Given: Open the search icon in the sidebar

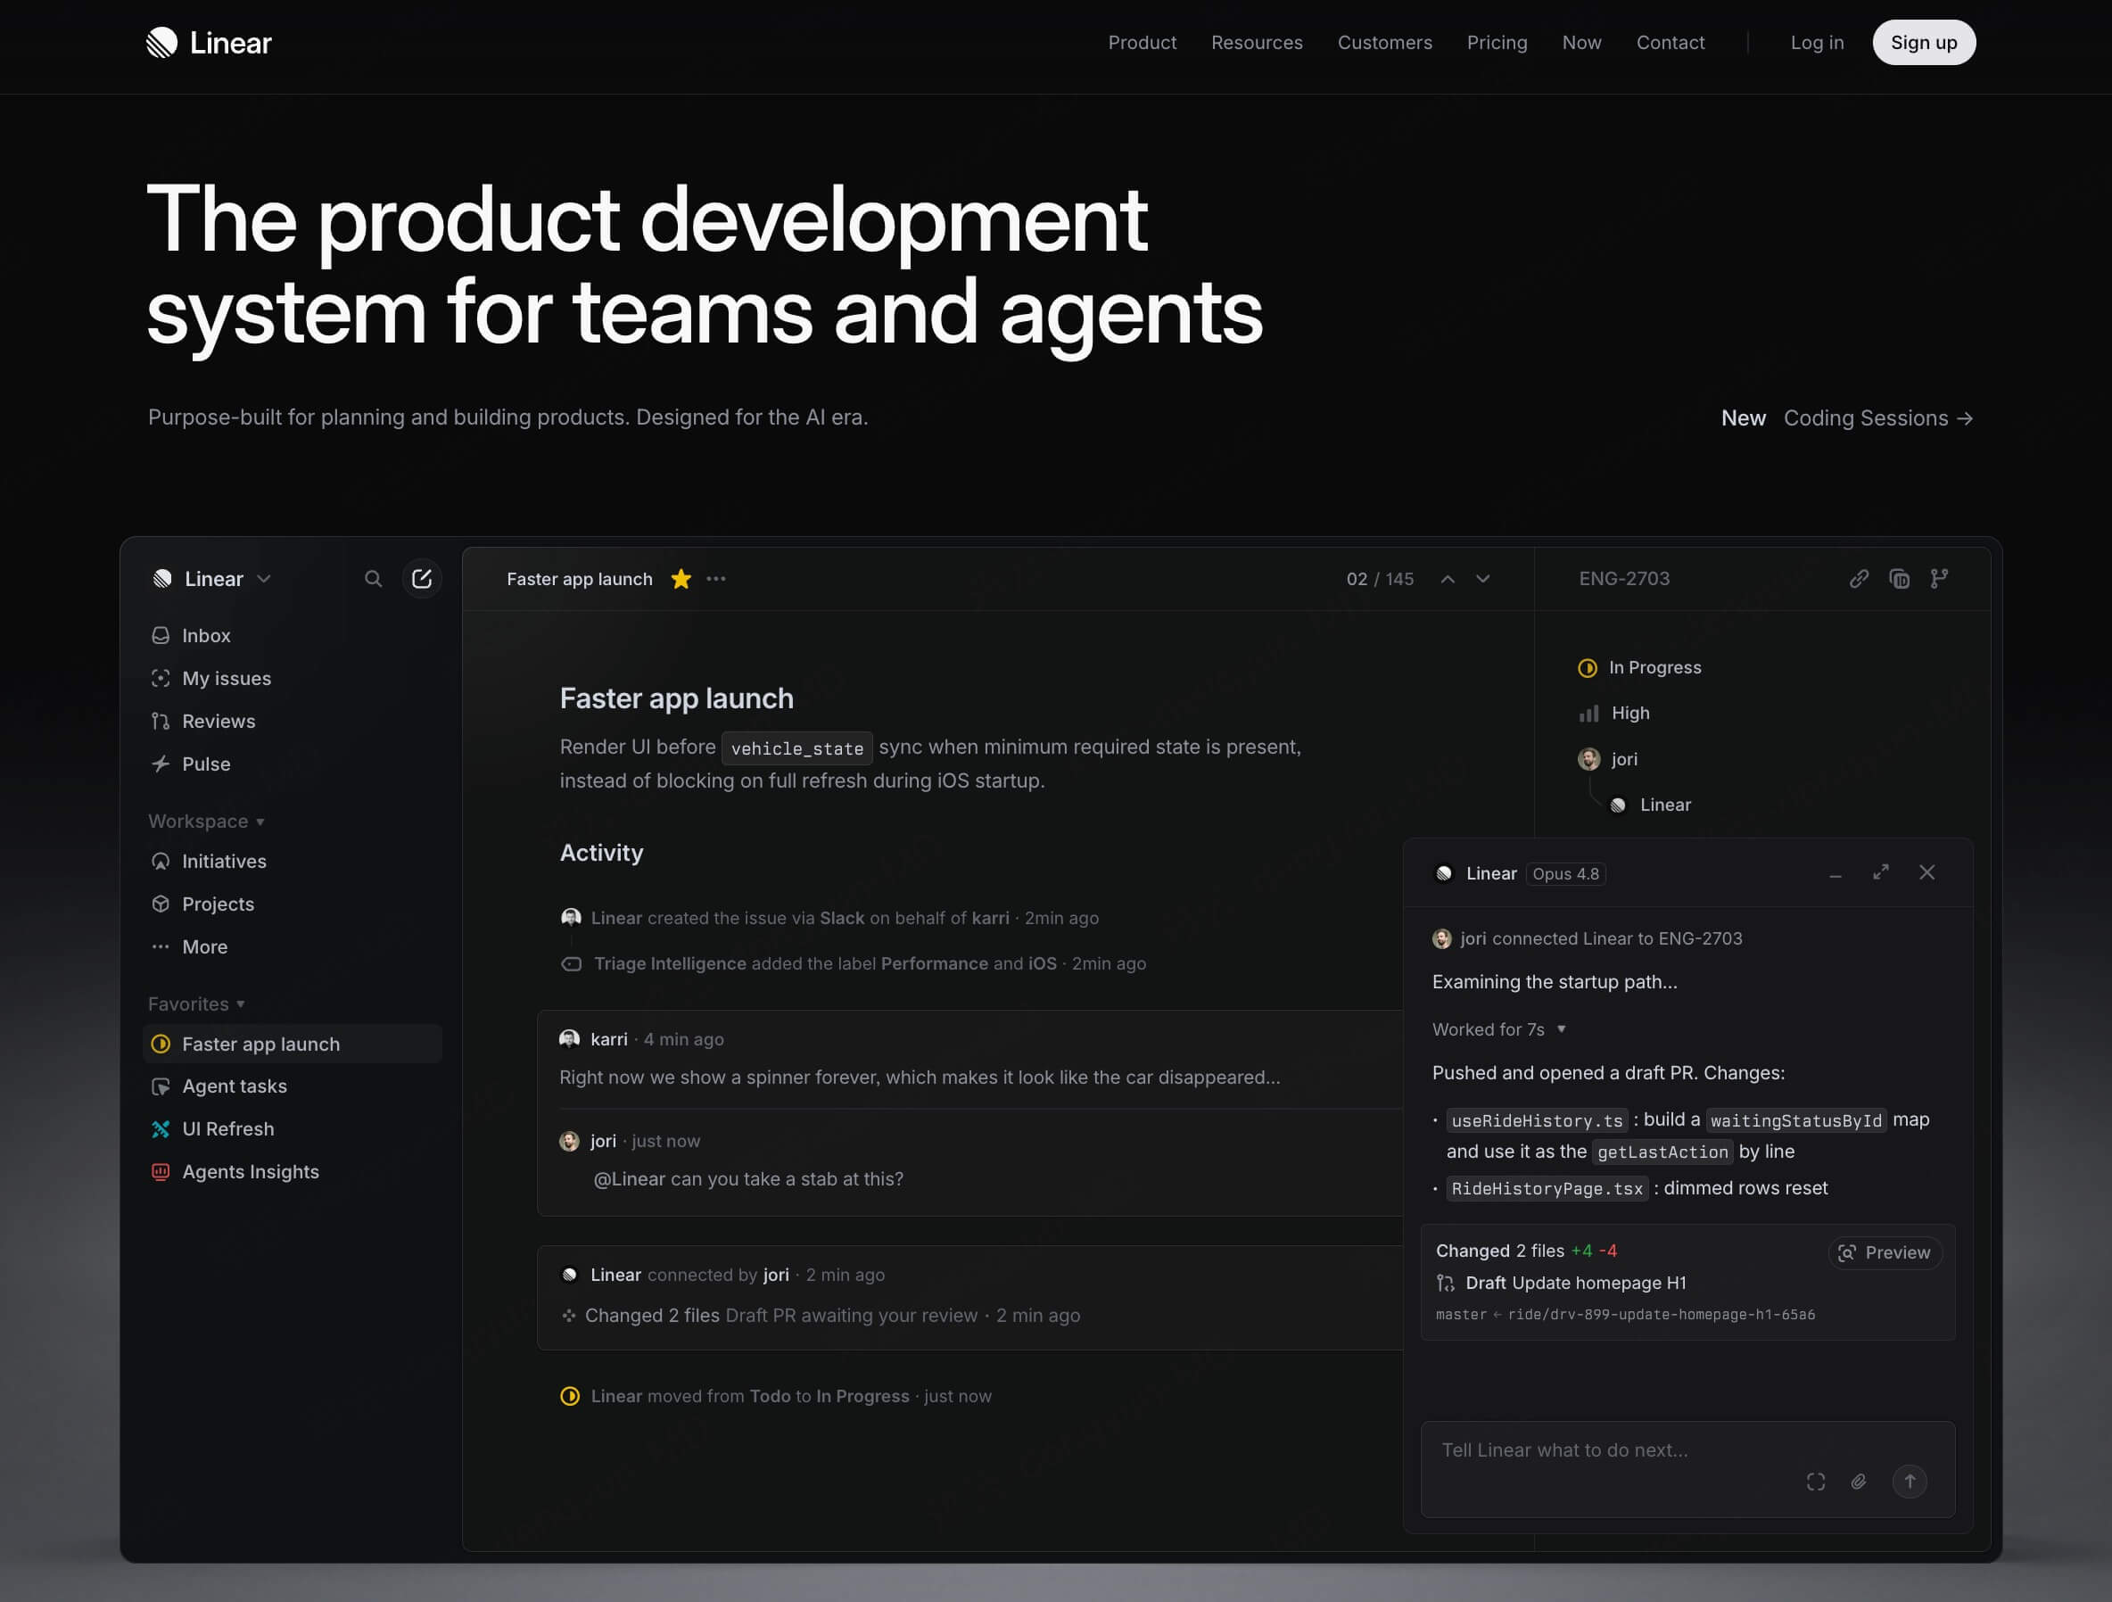Looking at the screenshot, I should [x=374, y=579].
